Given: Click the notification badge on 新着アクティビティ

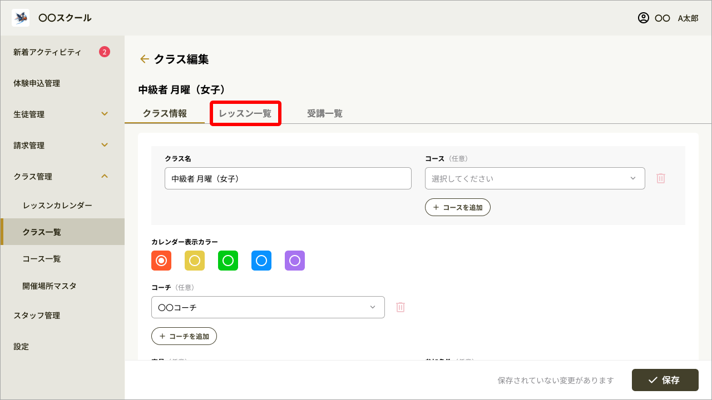Looking at the screenshot, I should (x=105, y=52).
